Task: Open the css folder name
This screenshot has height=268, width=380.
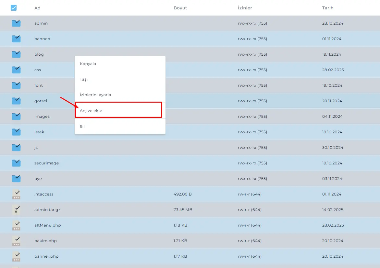Action: point(37,70)
